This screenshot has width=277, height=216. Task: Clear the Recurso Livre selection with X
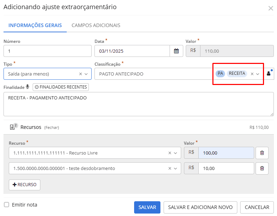(x=170, y=153)
